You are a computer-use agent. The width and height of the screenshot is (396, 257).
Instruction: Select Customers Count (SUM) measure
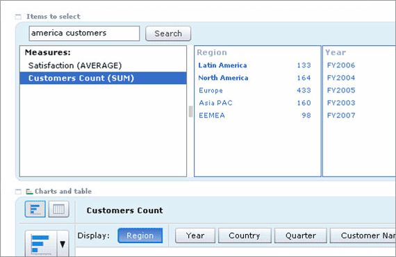coord(103,78)
